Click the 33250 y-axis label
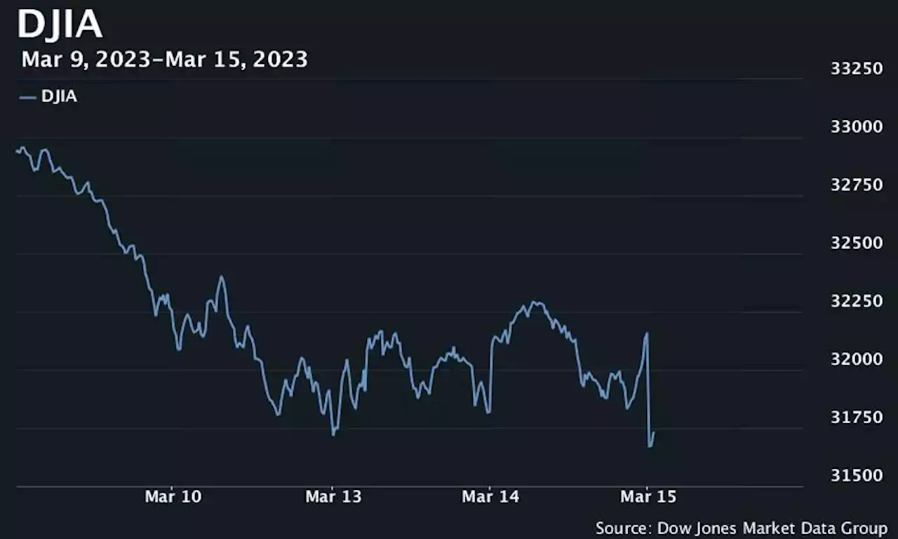The height and width of the screenshot is (539, 898). 856,69
